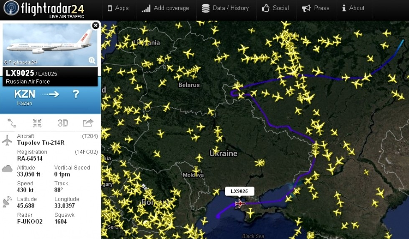
Task: Share this flight via share arrow icon
Action: [x=88, y=123]
